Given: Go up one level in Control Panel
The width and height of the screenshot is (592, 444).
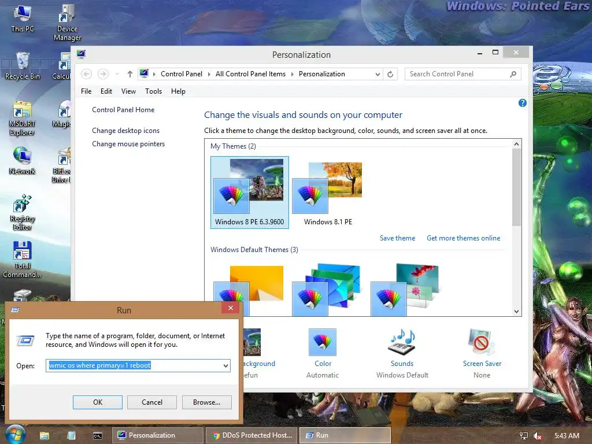Looking at the screenshot, I should pos(130,74).
